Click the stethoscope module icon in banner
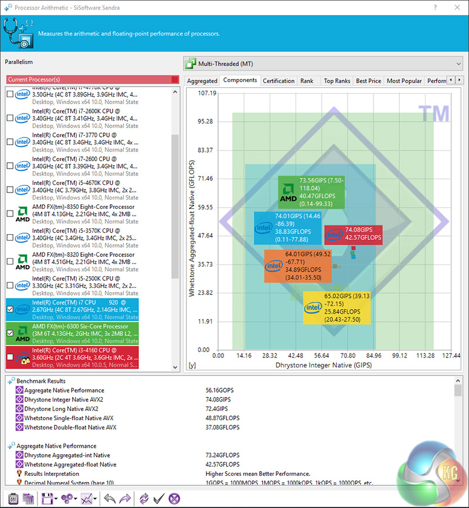The width and height of the screenshot is (469, 508). click(x=19, y=33)
